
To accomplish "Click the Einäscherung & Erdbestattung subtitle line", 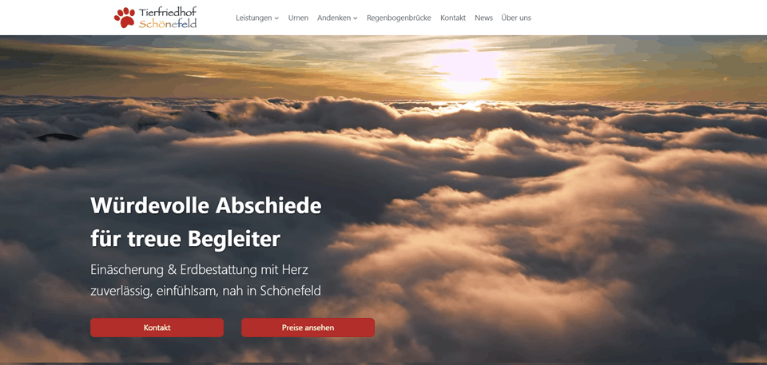I will (x=199, y=269).
